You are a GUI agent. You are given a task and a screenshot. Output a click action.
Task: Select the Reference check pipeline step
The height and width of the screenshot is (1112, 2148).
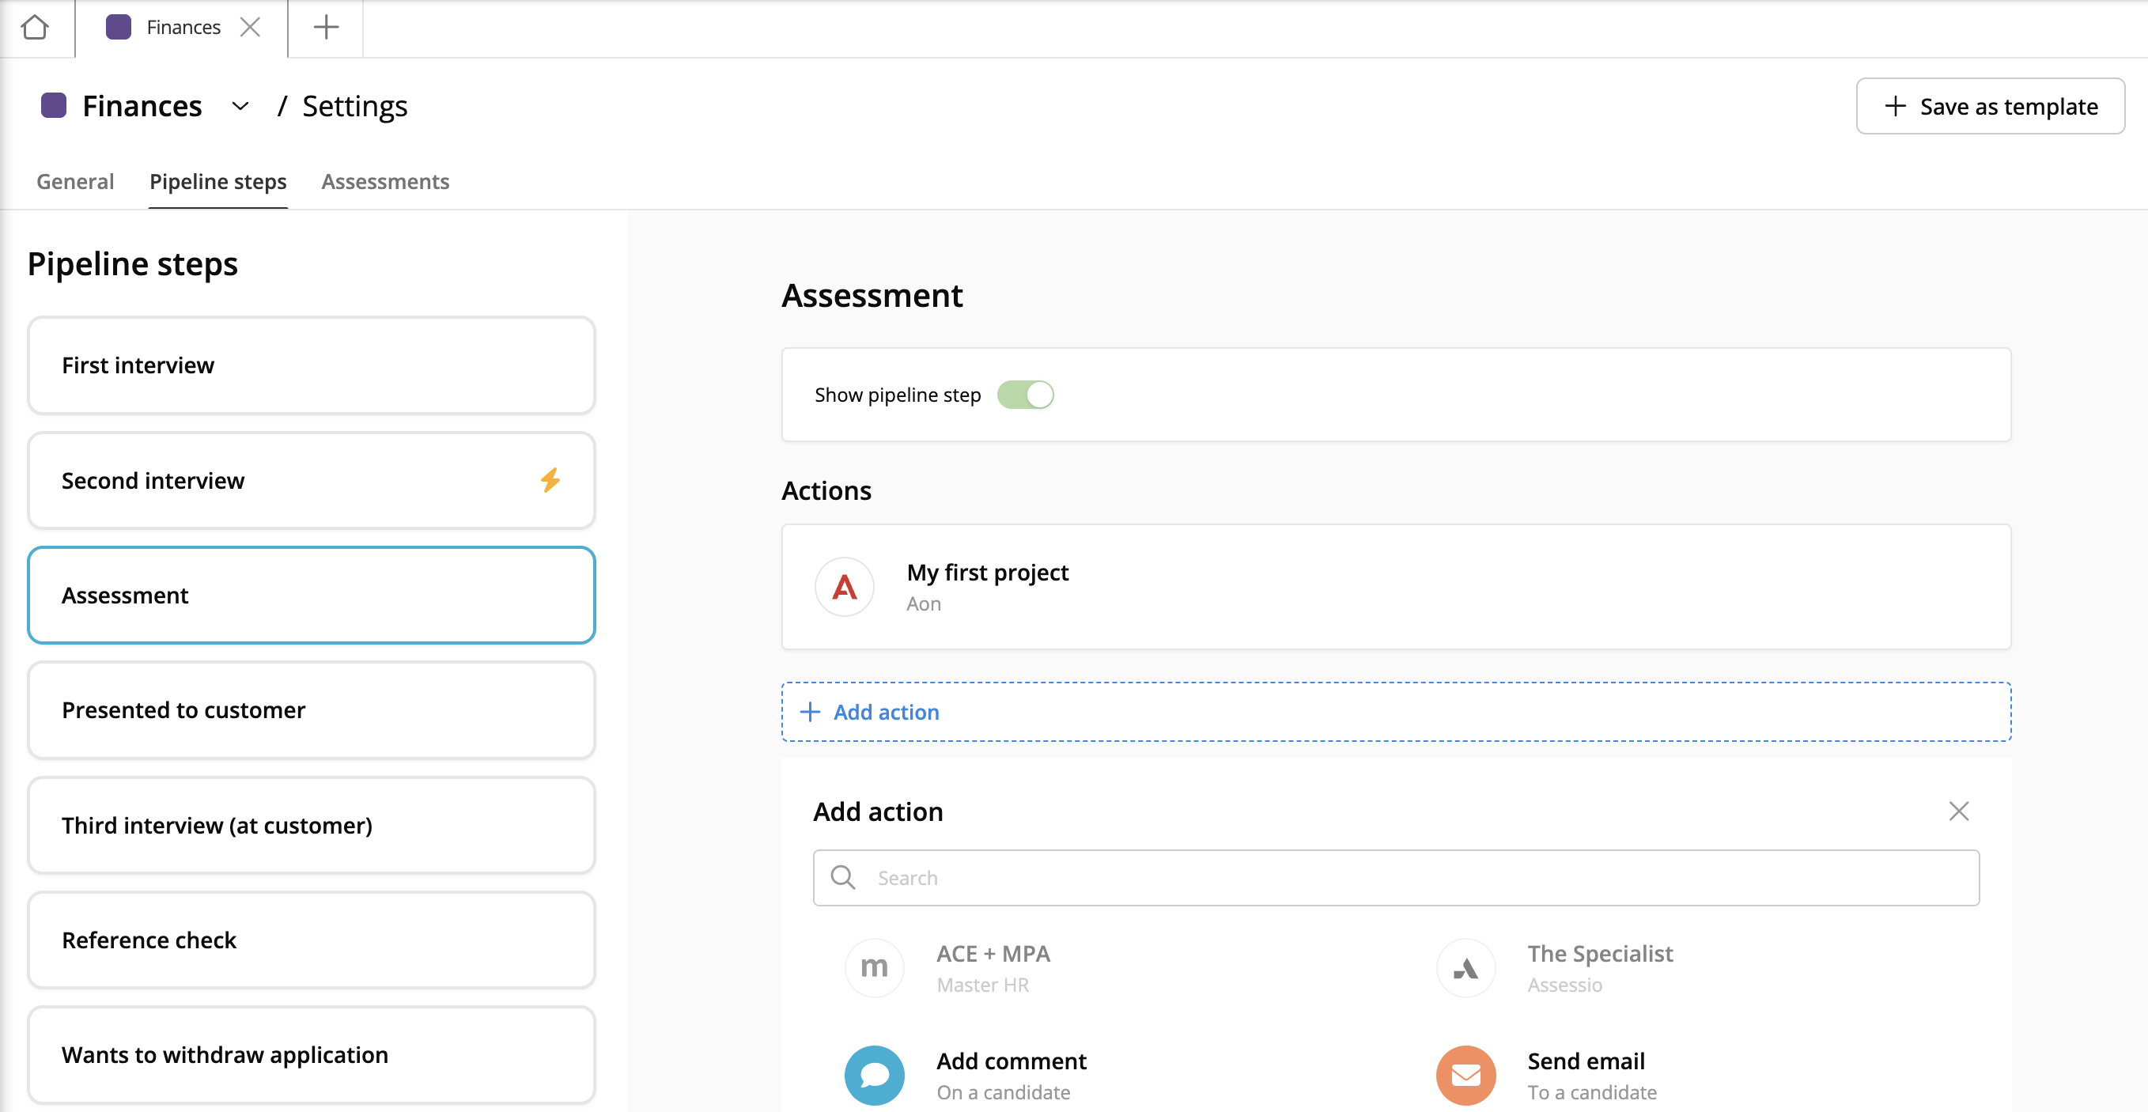click(x=311, y=940)
